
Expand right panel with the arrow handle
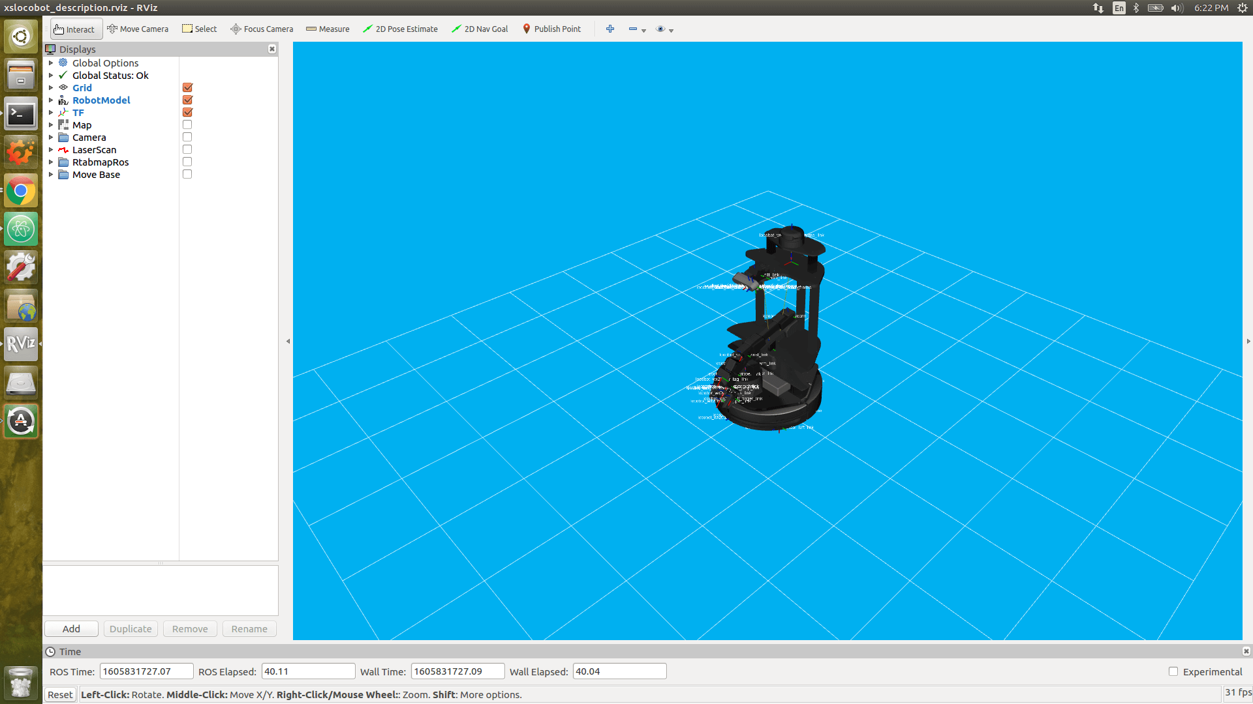click(x=1248, y=341)
